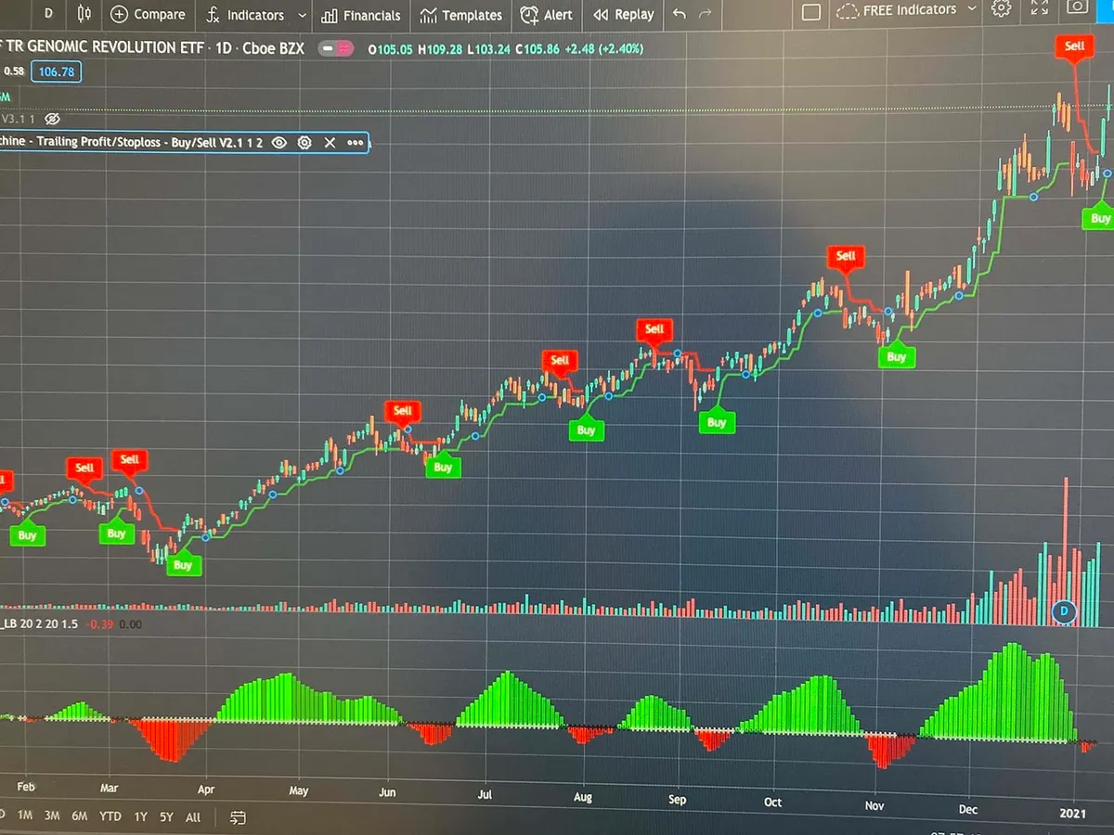
Task: Select the 6M time range
Action: (80, 816)
